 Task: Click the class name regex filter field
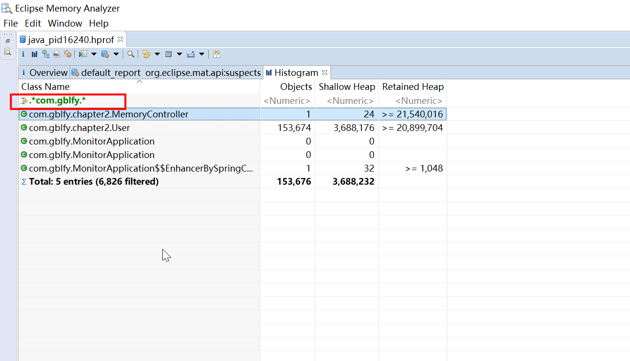tap(139, 101)
